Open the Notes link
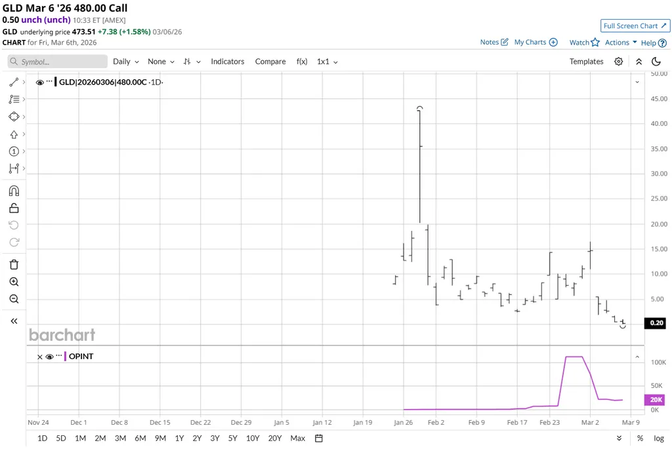 pyautogui.click(x=494, y=42)
